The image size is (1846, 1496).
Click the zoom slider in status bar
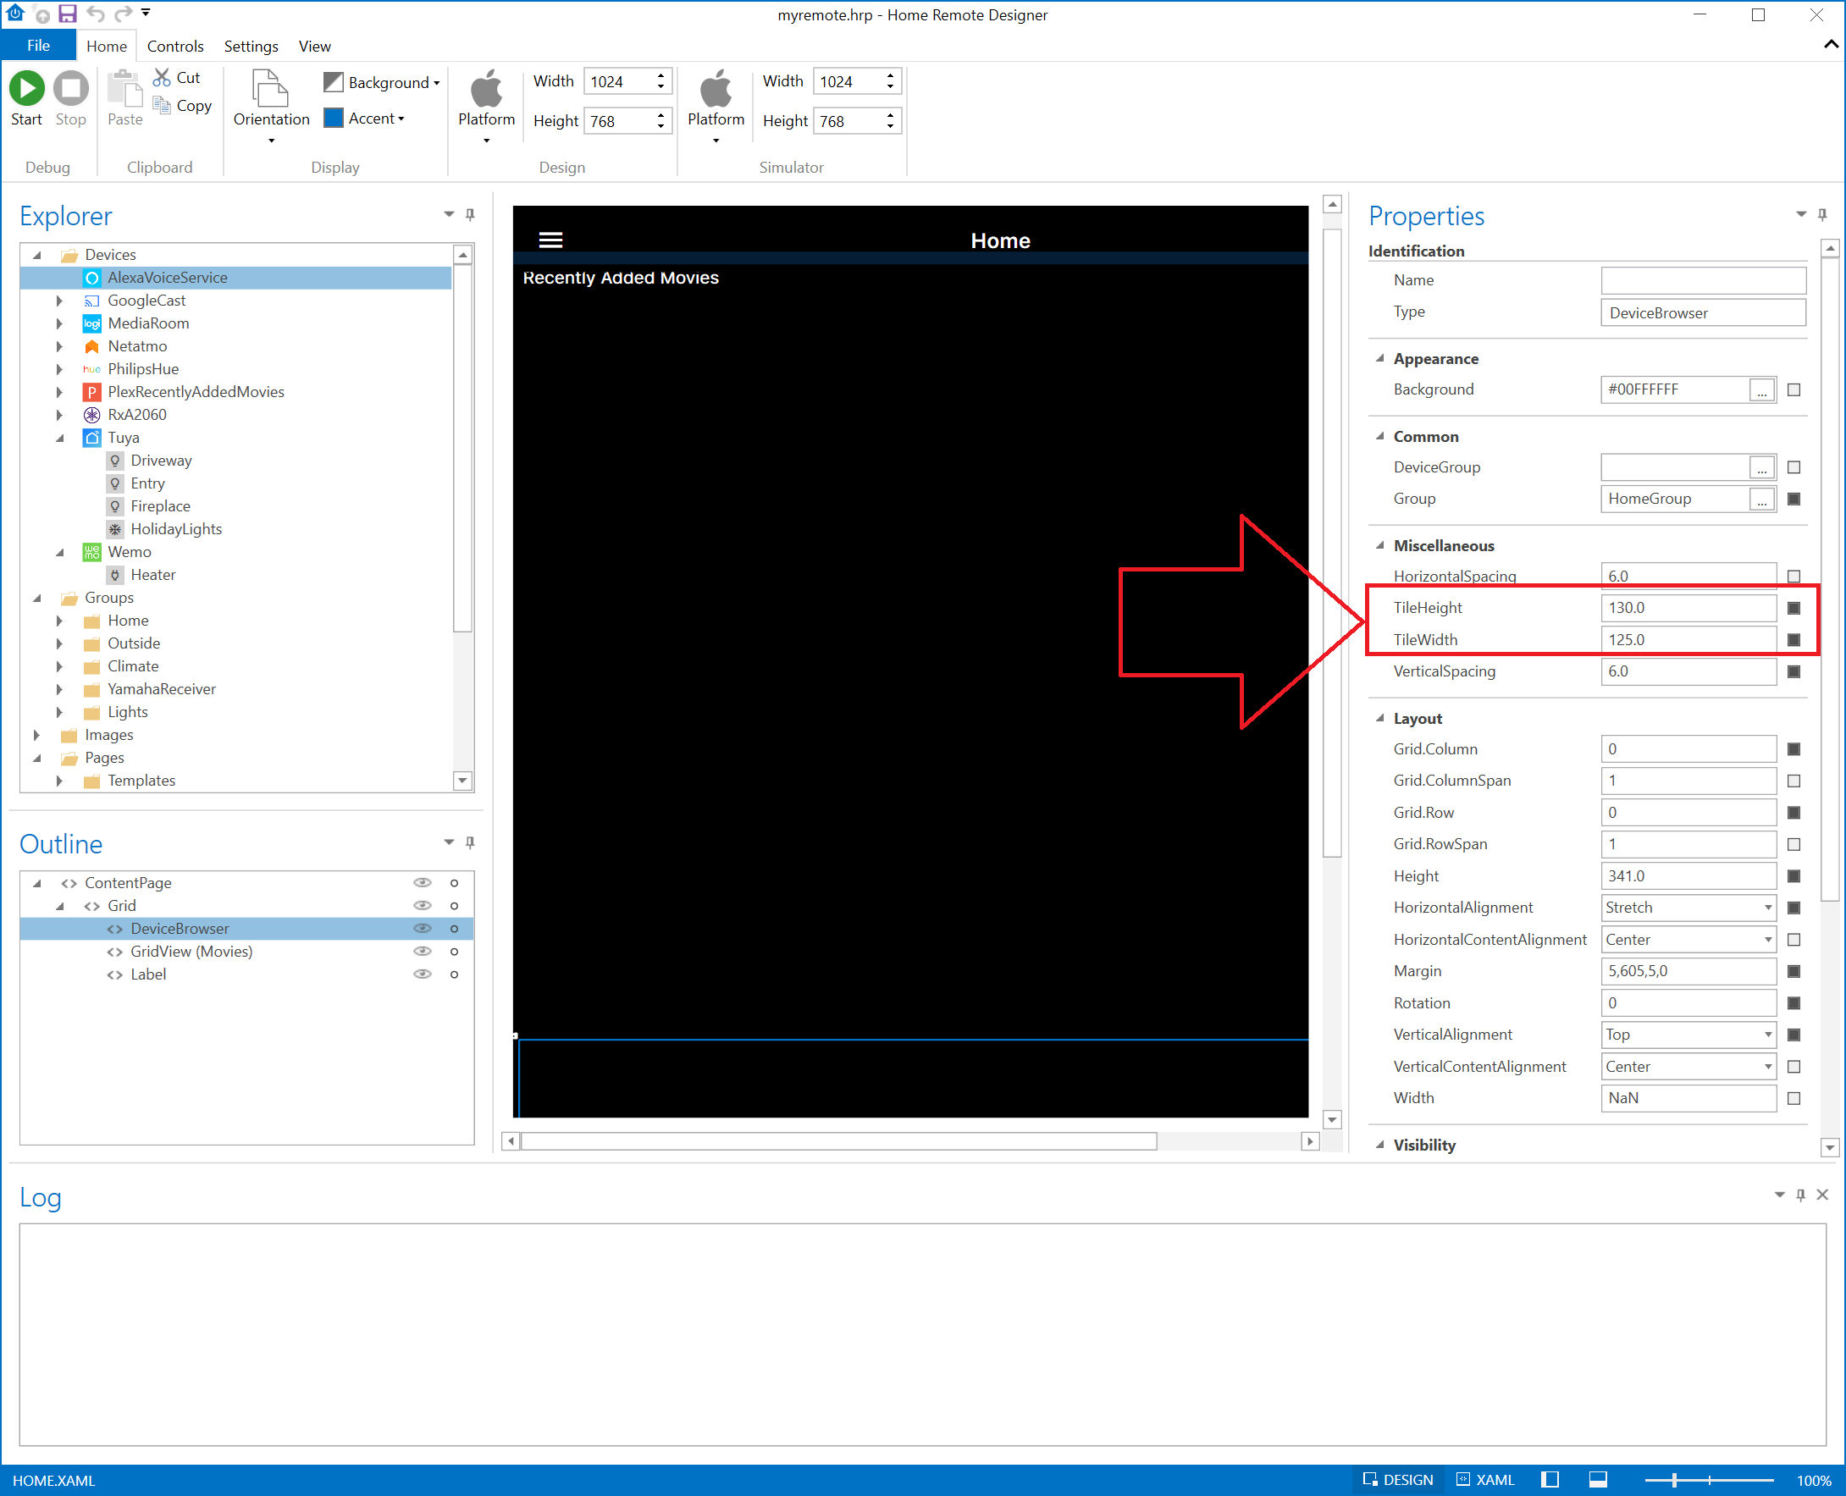(1709, 1480)
